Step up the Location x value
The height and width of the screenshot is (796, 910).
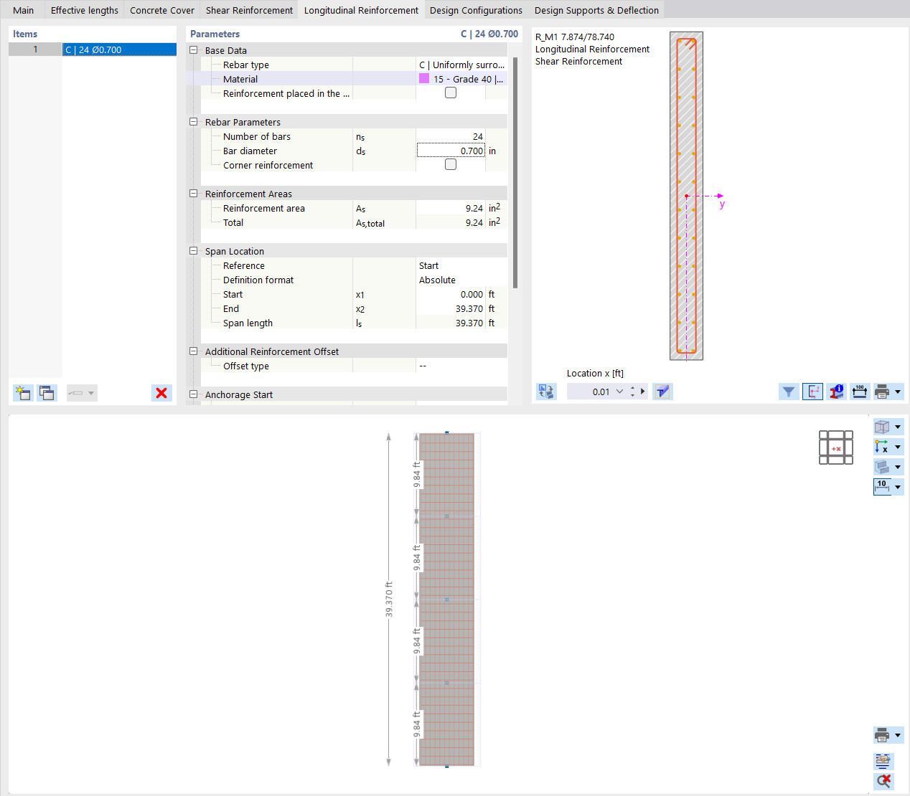point(632,388)
